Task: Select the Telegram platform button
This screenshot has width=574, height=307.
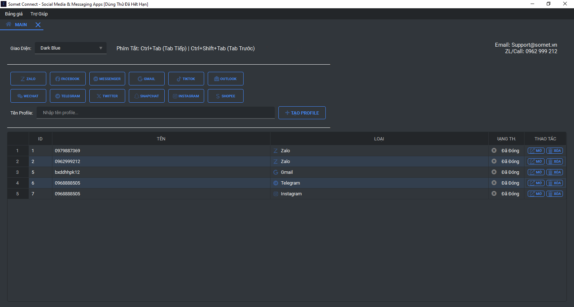Action: click(68, 96)
